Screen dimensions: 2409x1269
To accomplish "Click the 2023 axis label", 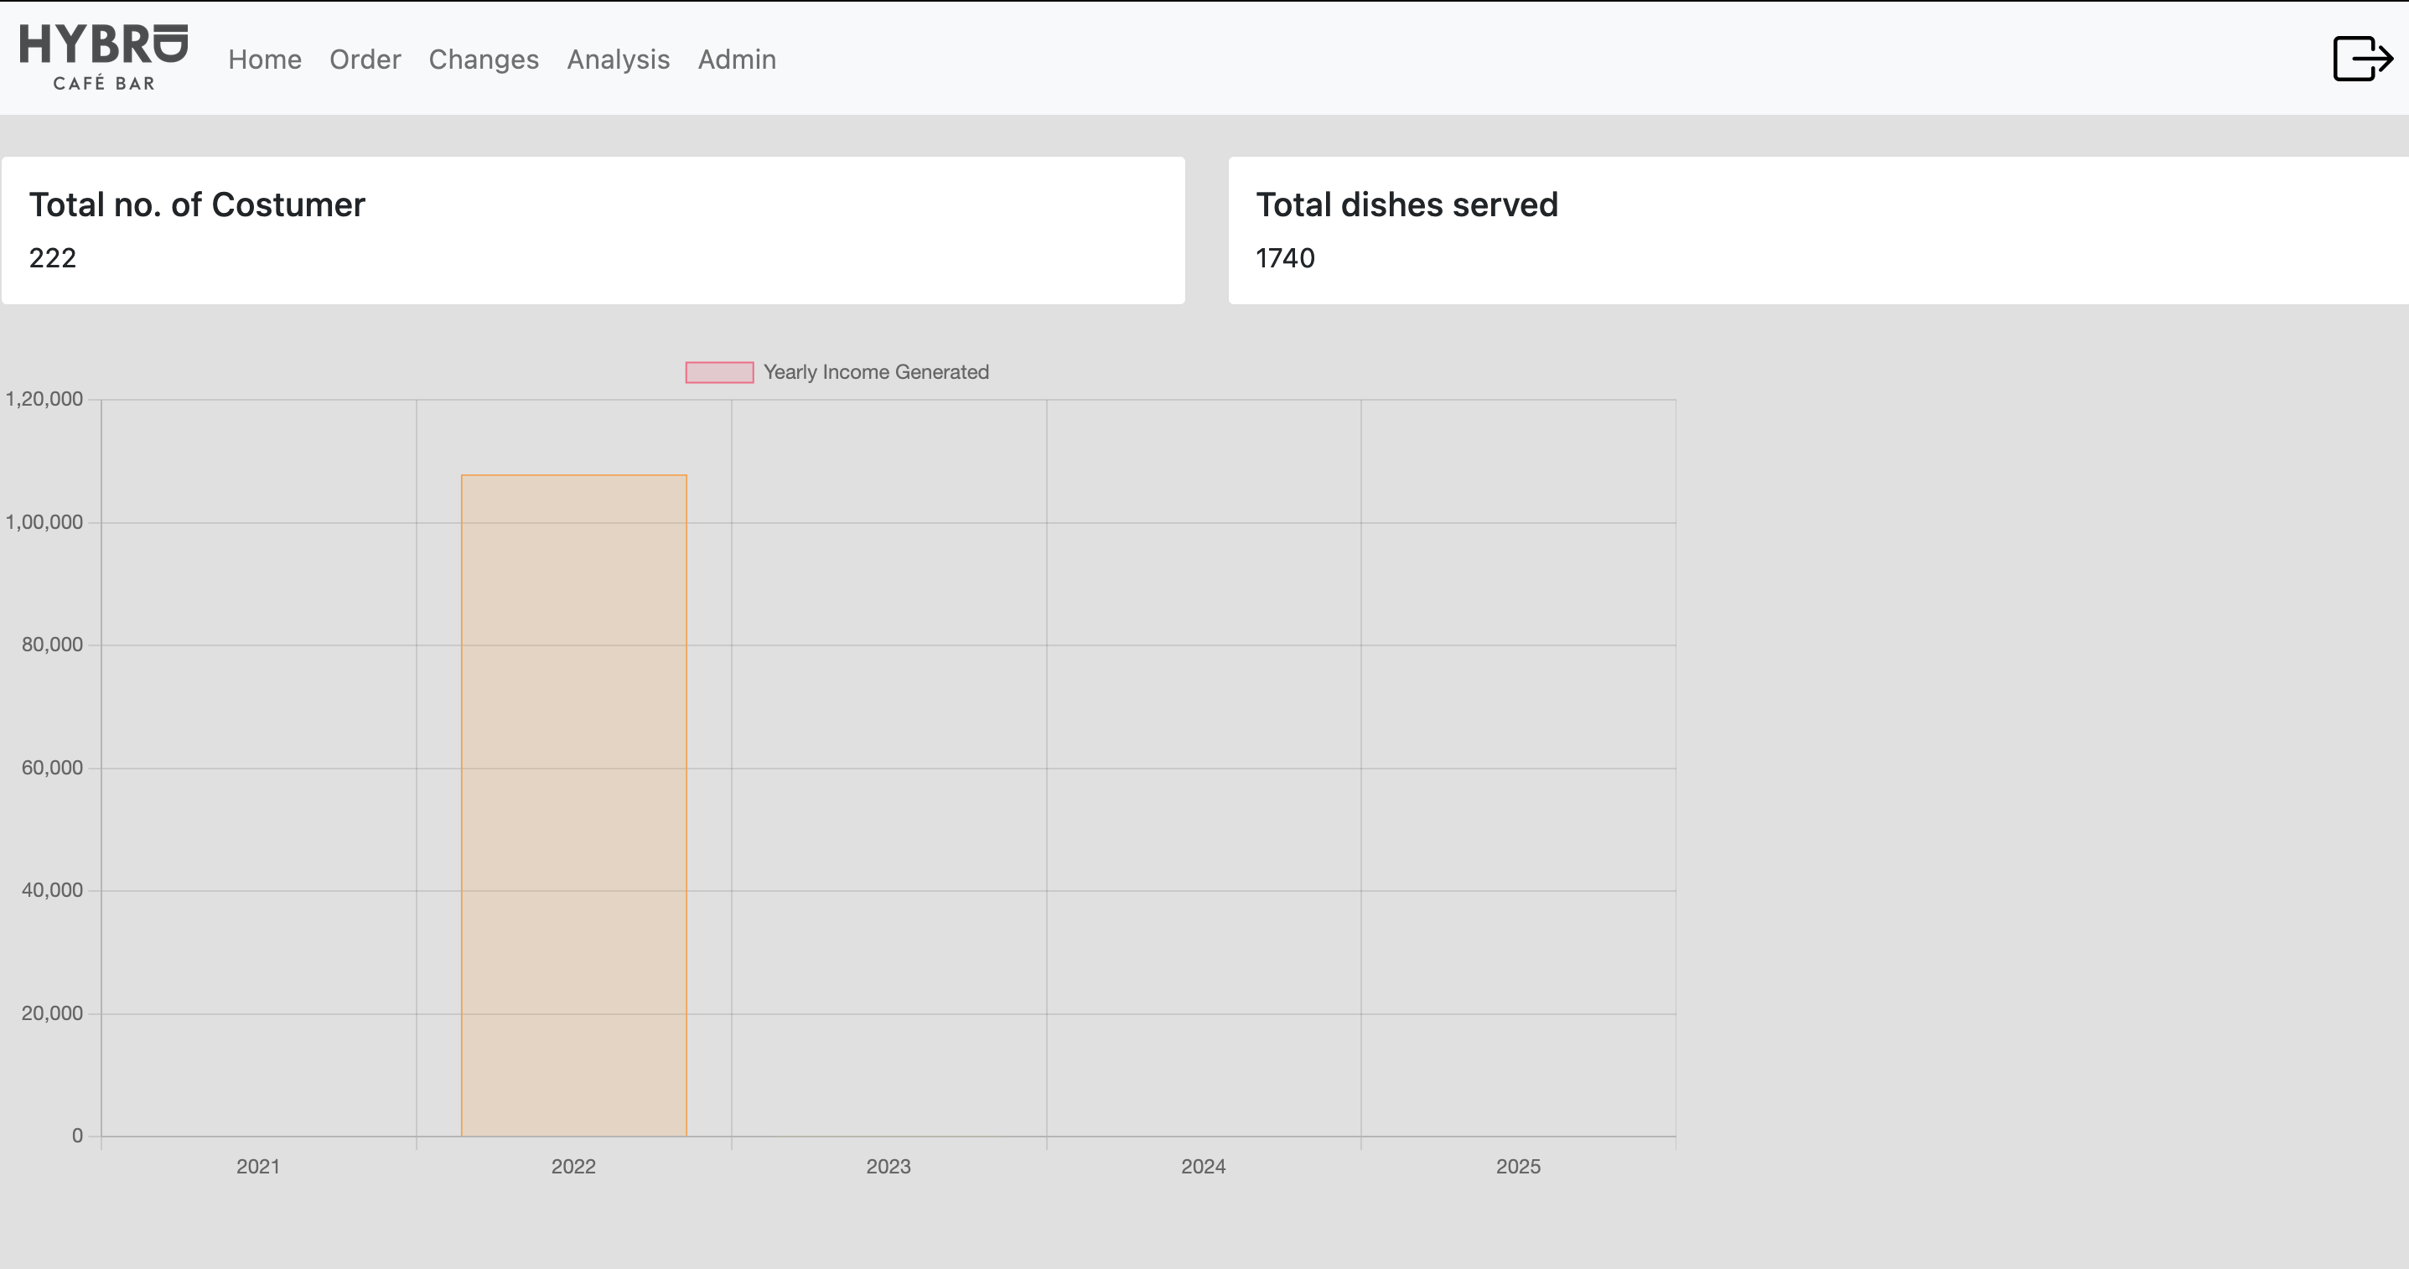I will point(888,1166).
